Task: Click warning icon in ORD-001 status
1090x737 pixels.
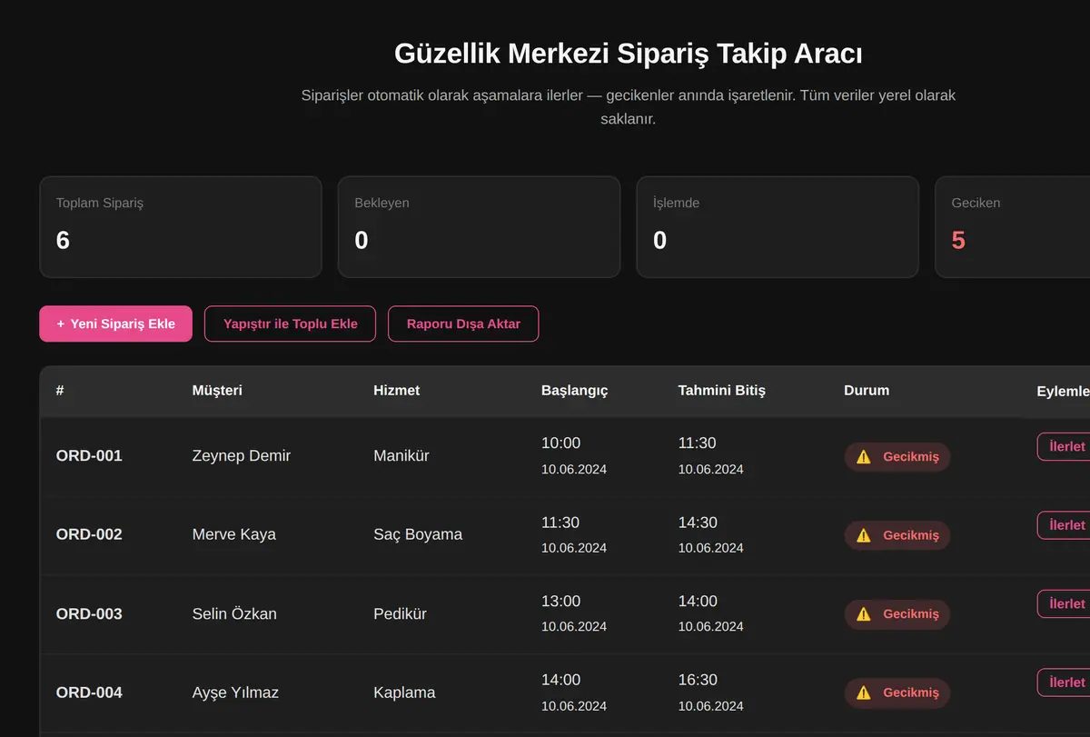Action: point(863,456)
